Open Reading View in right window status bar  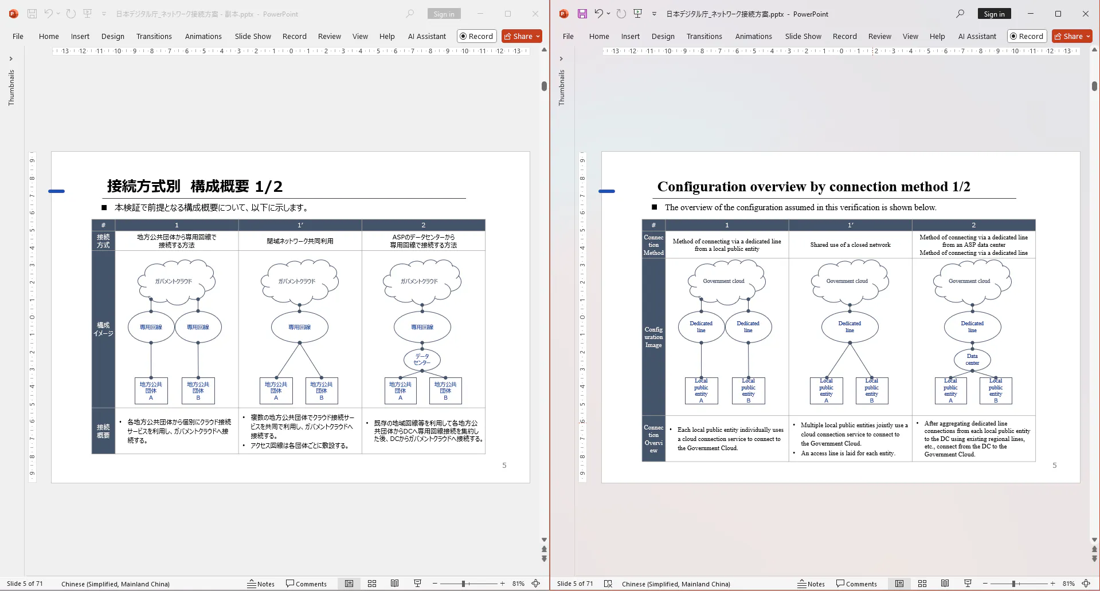click(x=945, y=584)
